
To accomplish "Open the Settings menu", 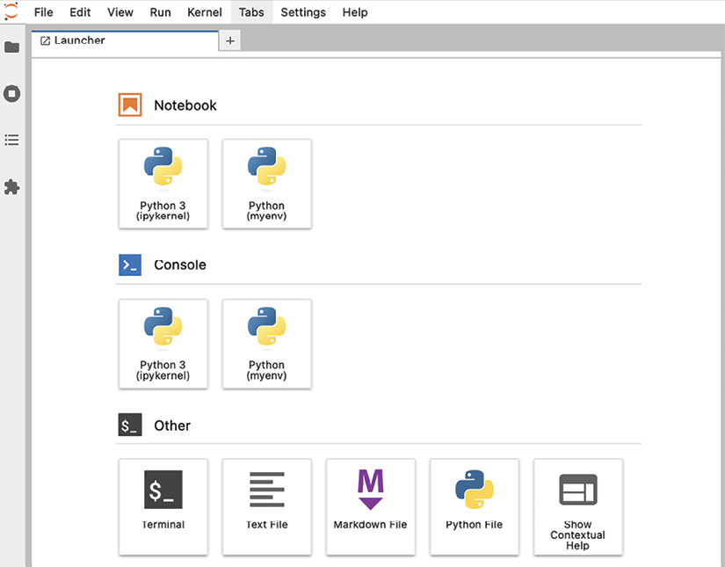I will click(303, 12).
